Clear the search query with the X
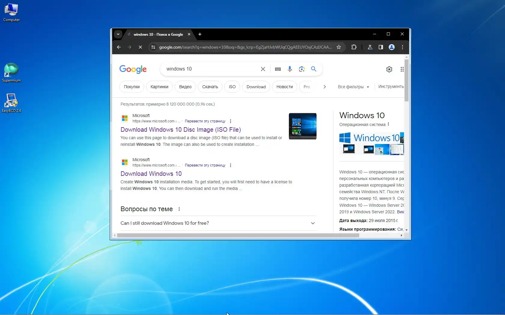 (263, 69)
